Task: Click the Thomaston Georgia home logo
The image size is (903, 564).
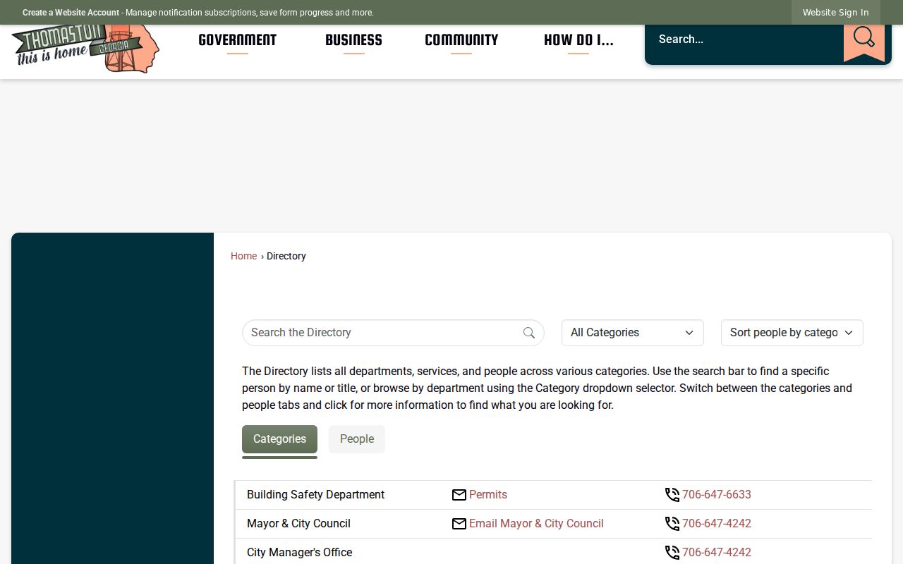Action: pos(85,49)
